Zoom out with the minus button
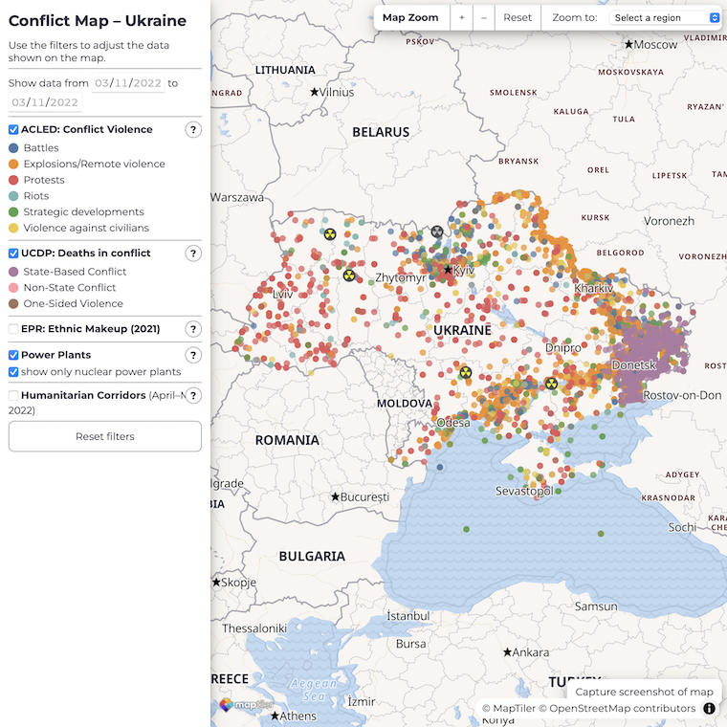Viewport: 727px width, 727px height. [x=484, y=17]
